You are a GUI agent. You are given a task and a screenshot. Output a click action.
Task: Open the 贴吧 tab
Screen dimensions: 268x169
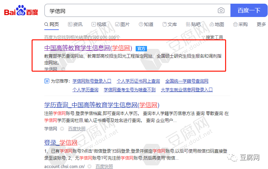193,24
